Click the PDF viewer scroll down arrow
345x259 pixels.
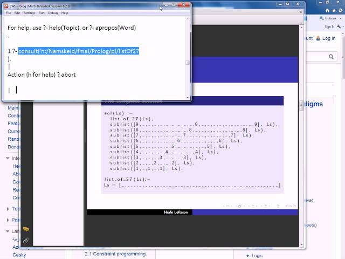pyautogui.click(x=301, y=245)
